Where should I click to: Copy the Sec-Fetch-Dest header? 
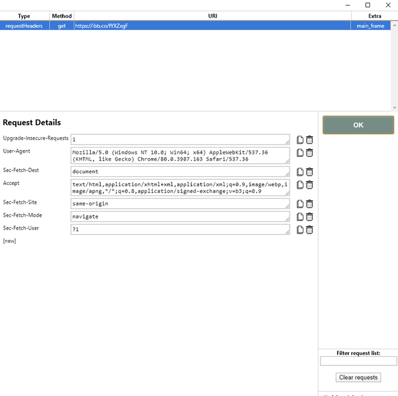(300, 172)
